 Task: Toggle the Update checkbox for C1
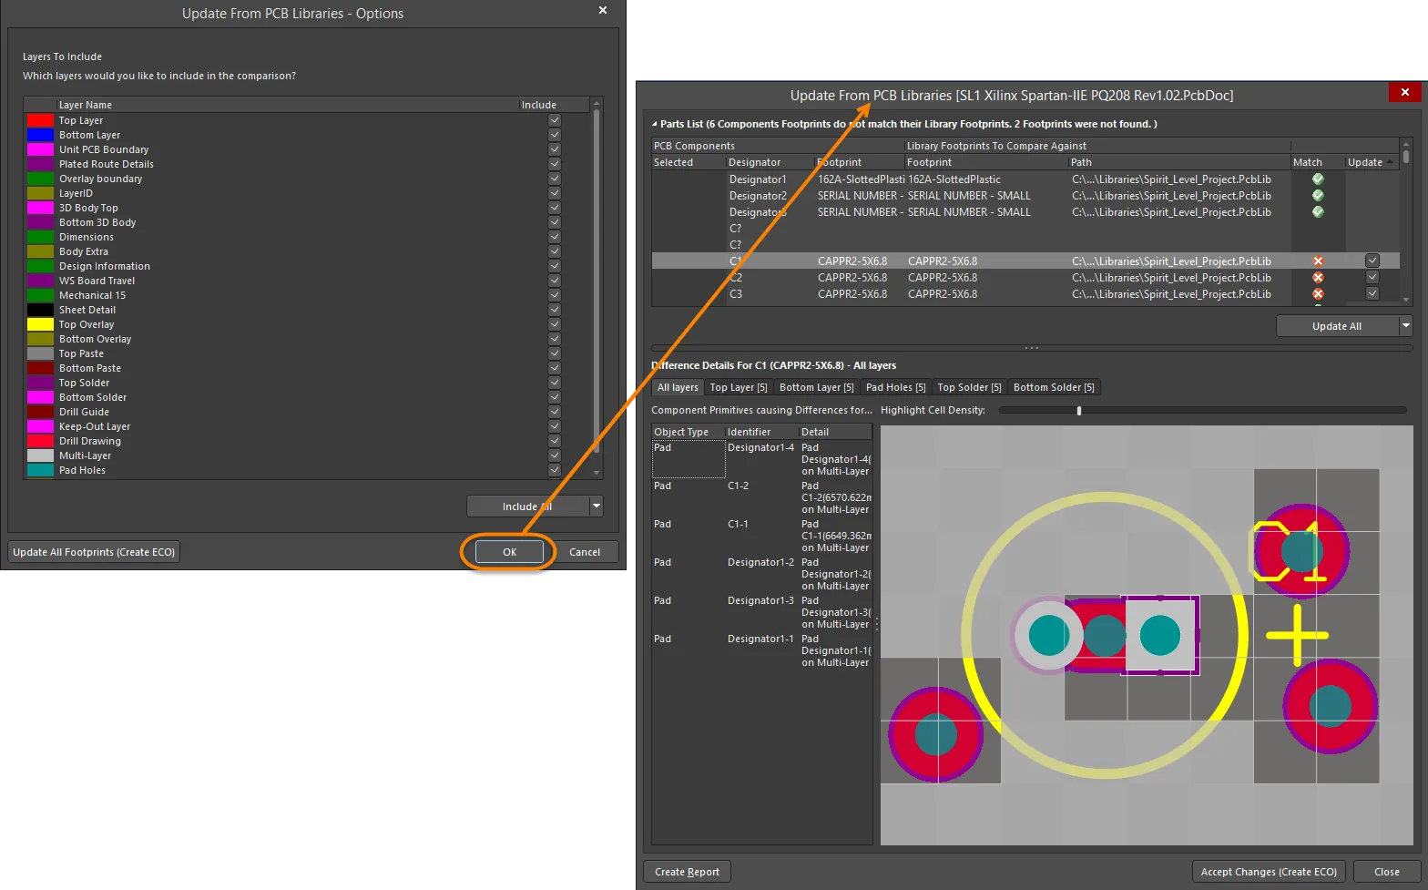(1372, 261)
